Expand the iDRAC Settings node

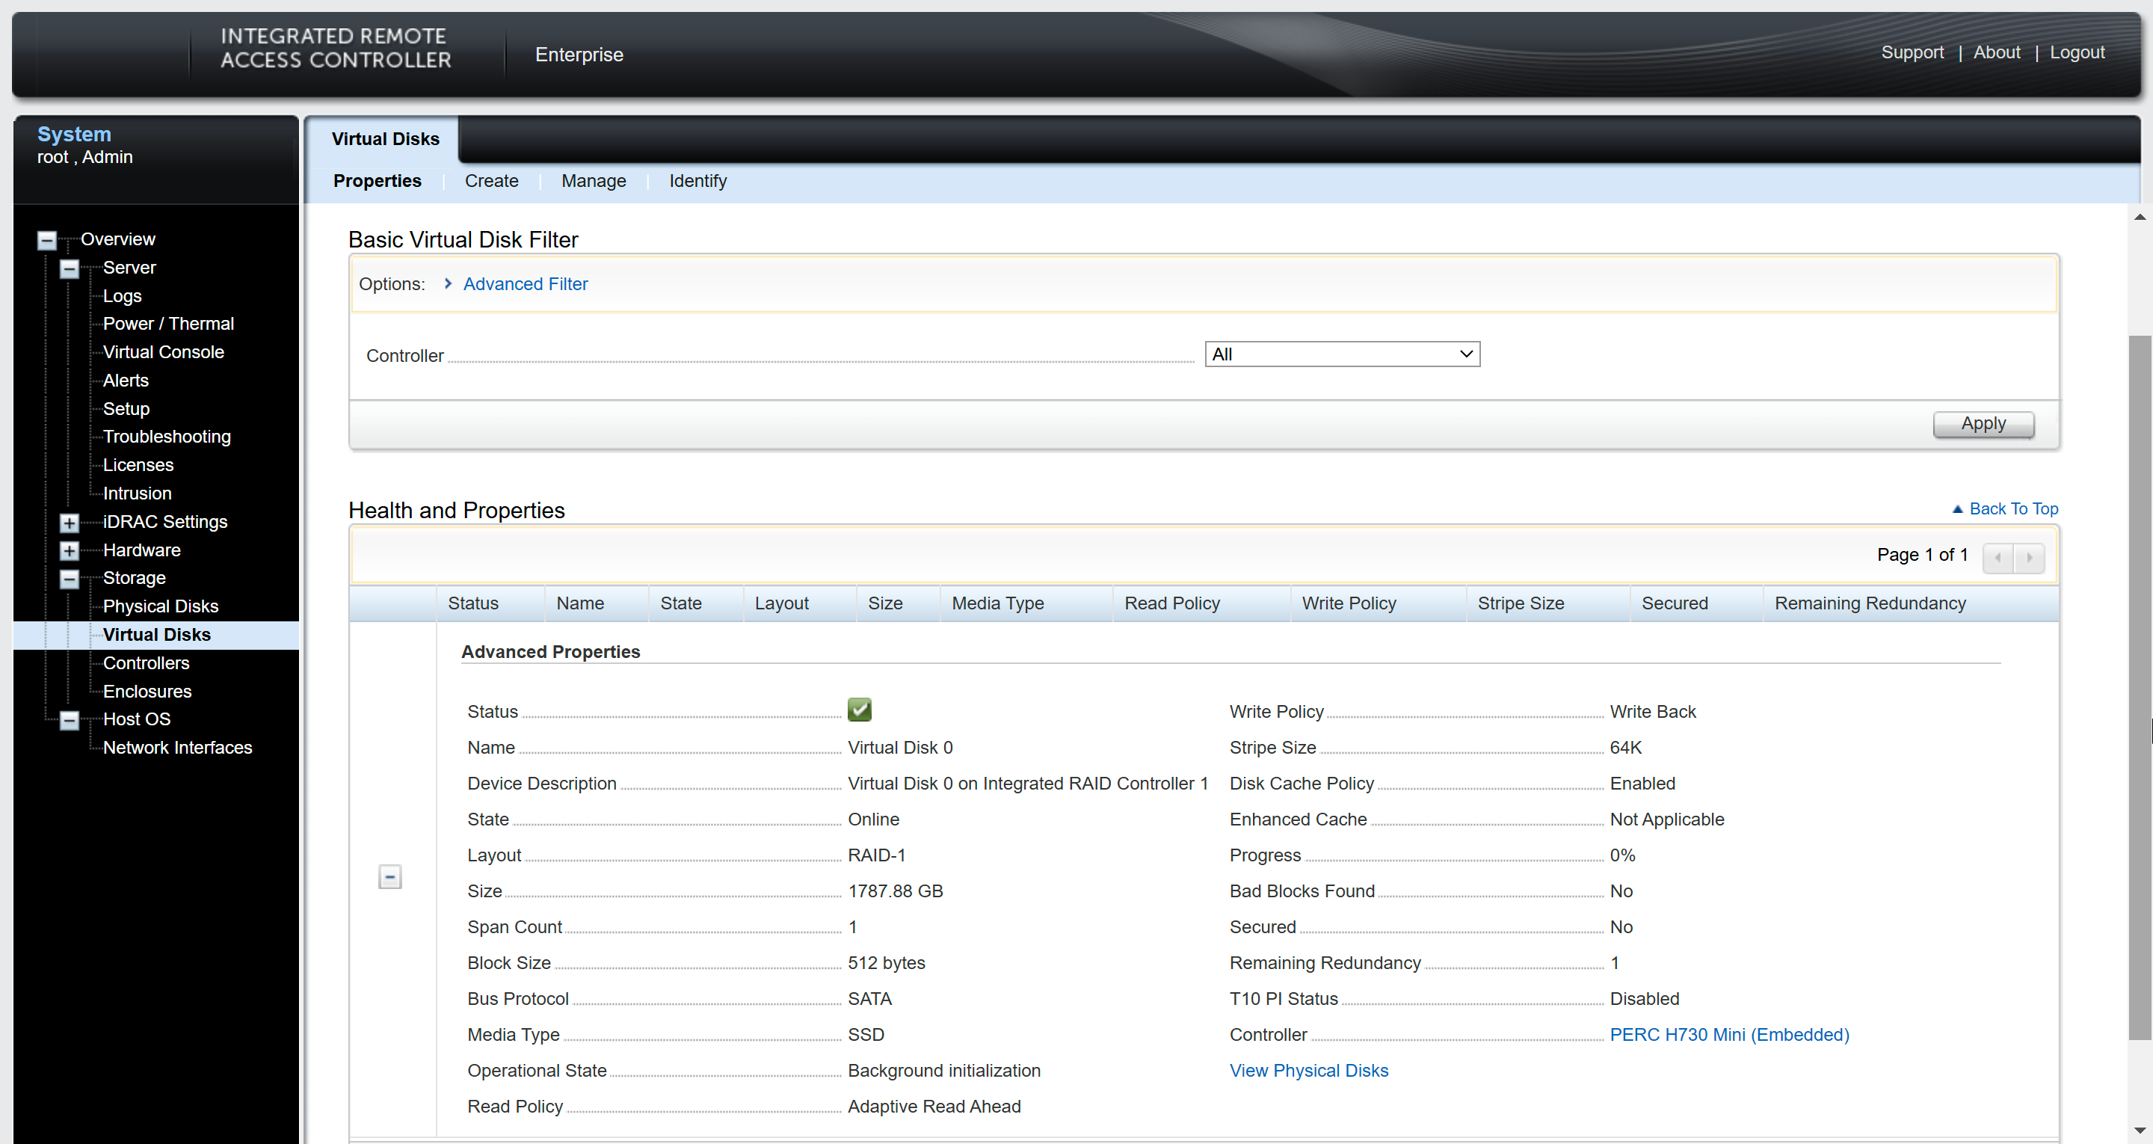[70, 523]
